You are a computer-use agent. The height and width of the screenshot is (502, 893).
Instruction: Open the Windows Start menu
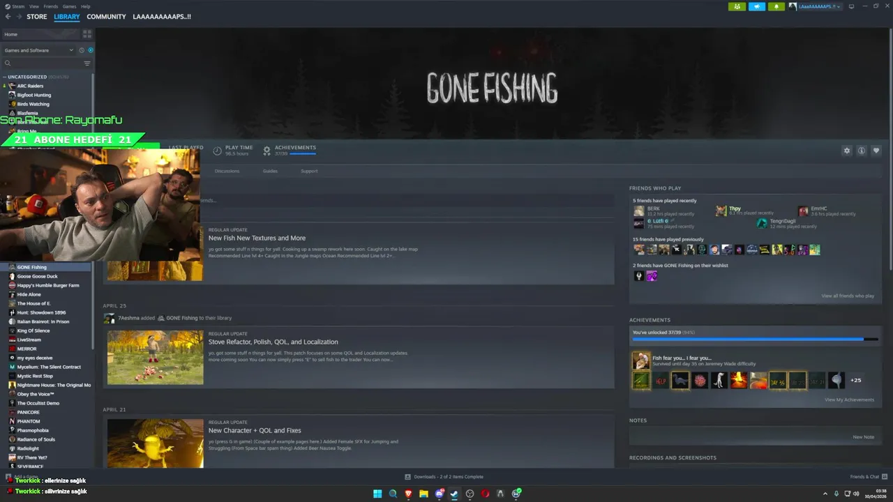click(x=377, y=494)
